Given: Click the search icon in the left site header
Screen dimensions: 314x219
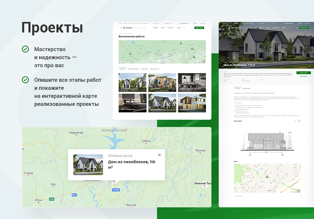Looking at the screenshot, I should 192,28.
